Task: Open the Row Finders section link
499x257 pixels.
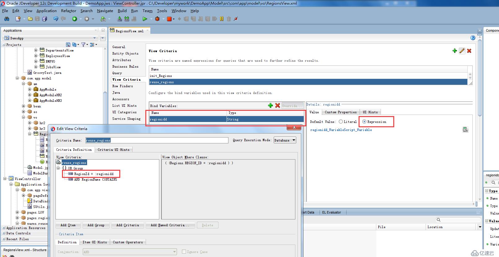Action: 122,86
